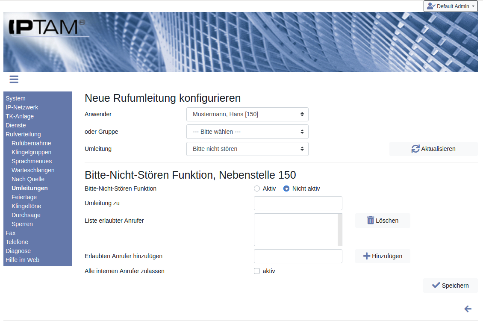The height and width of the screenshot is (321, 483).
Task: Select the Nicht aktiv radio button
Action: (286, 188)
